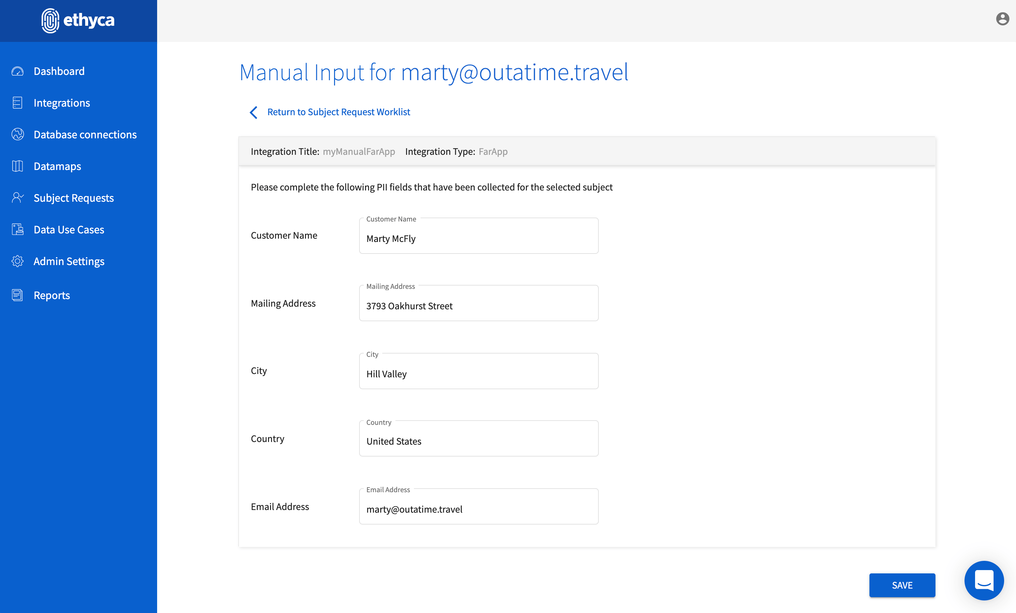Click the Customer Name row label
Viewport: 1016px width, 613px height.
tap(284, 235)
